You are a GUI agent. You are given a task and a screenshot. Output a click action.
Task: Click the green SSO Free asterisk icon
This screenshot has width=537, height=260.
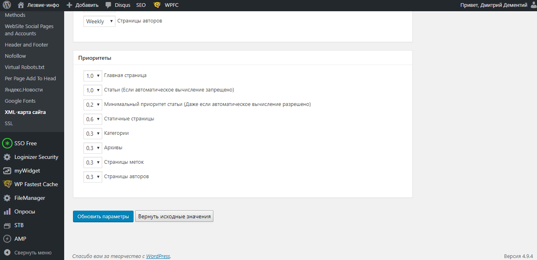tap(7, 143)
